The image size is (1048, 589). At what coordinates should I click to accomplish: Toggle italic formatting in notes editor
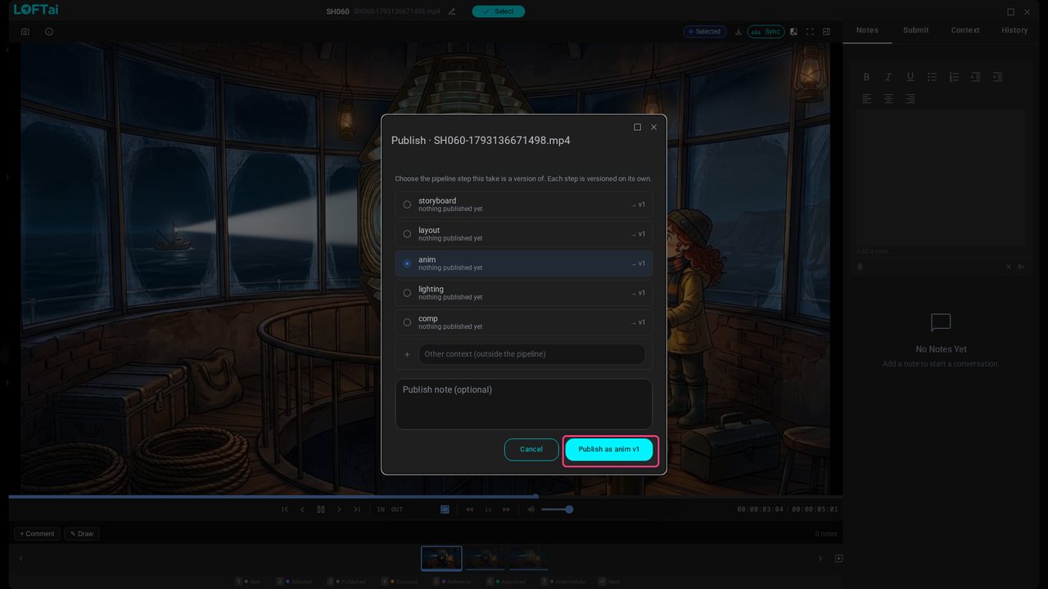pyautogui.click(x=888, y=77)
